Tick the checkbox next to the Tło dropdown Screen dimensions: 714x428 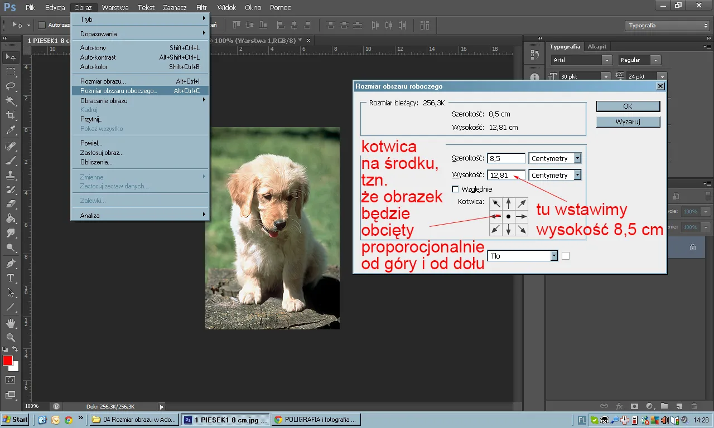566,255
